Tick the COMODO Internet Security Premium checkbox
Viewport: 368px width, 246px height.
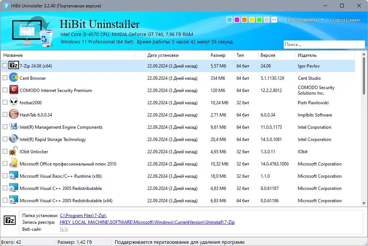(x=5, y=90)
